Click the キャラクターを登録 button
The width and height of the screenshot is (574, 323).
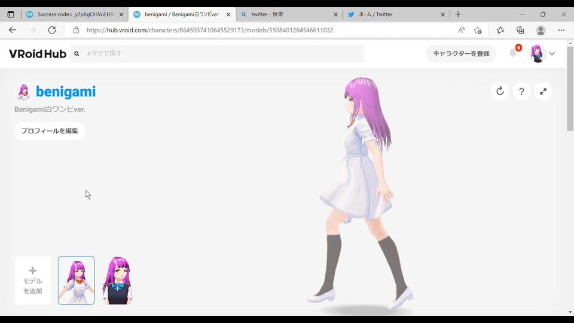click(461, 53)
